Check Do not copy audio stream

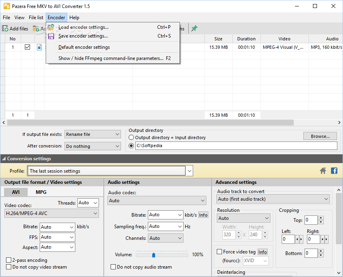113,267
